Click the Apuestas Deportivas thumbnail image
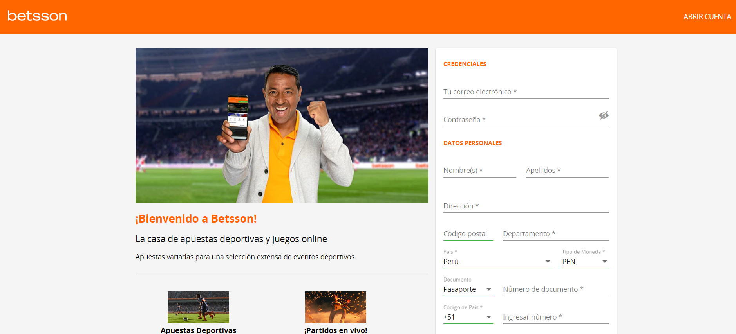The width and height of the screenshot is (736, 334). (198, 307)
